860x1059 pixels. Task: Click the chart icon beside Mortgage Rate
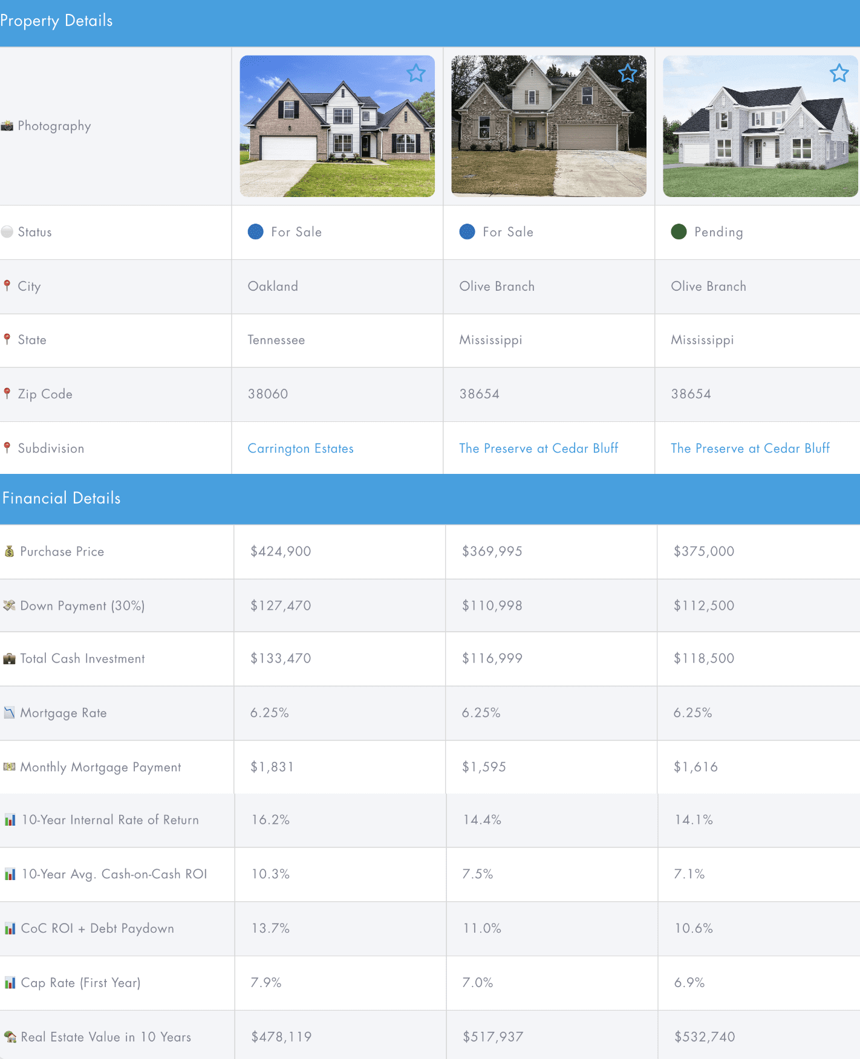pyautogui.click(x=9, y=713)
